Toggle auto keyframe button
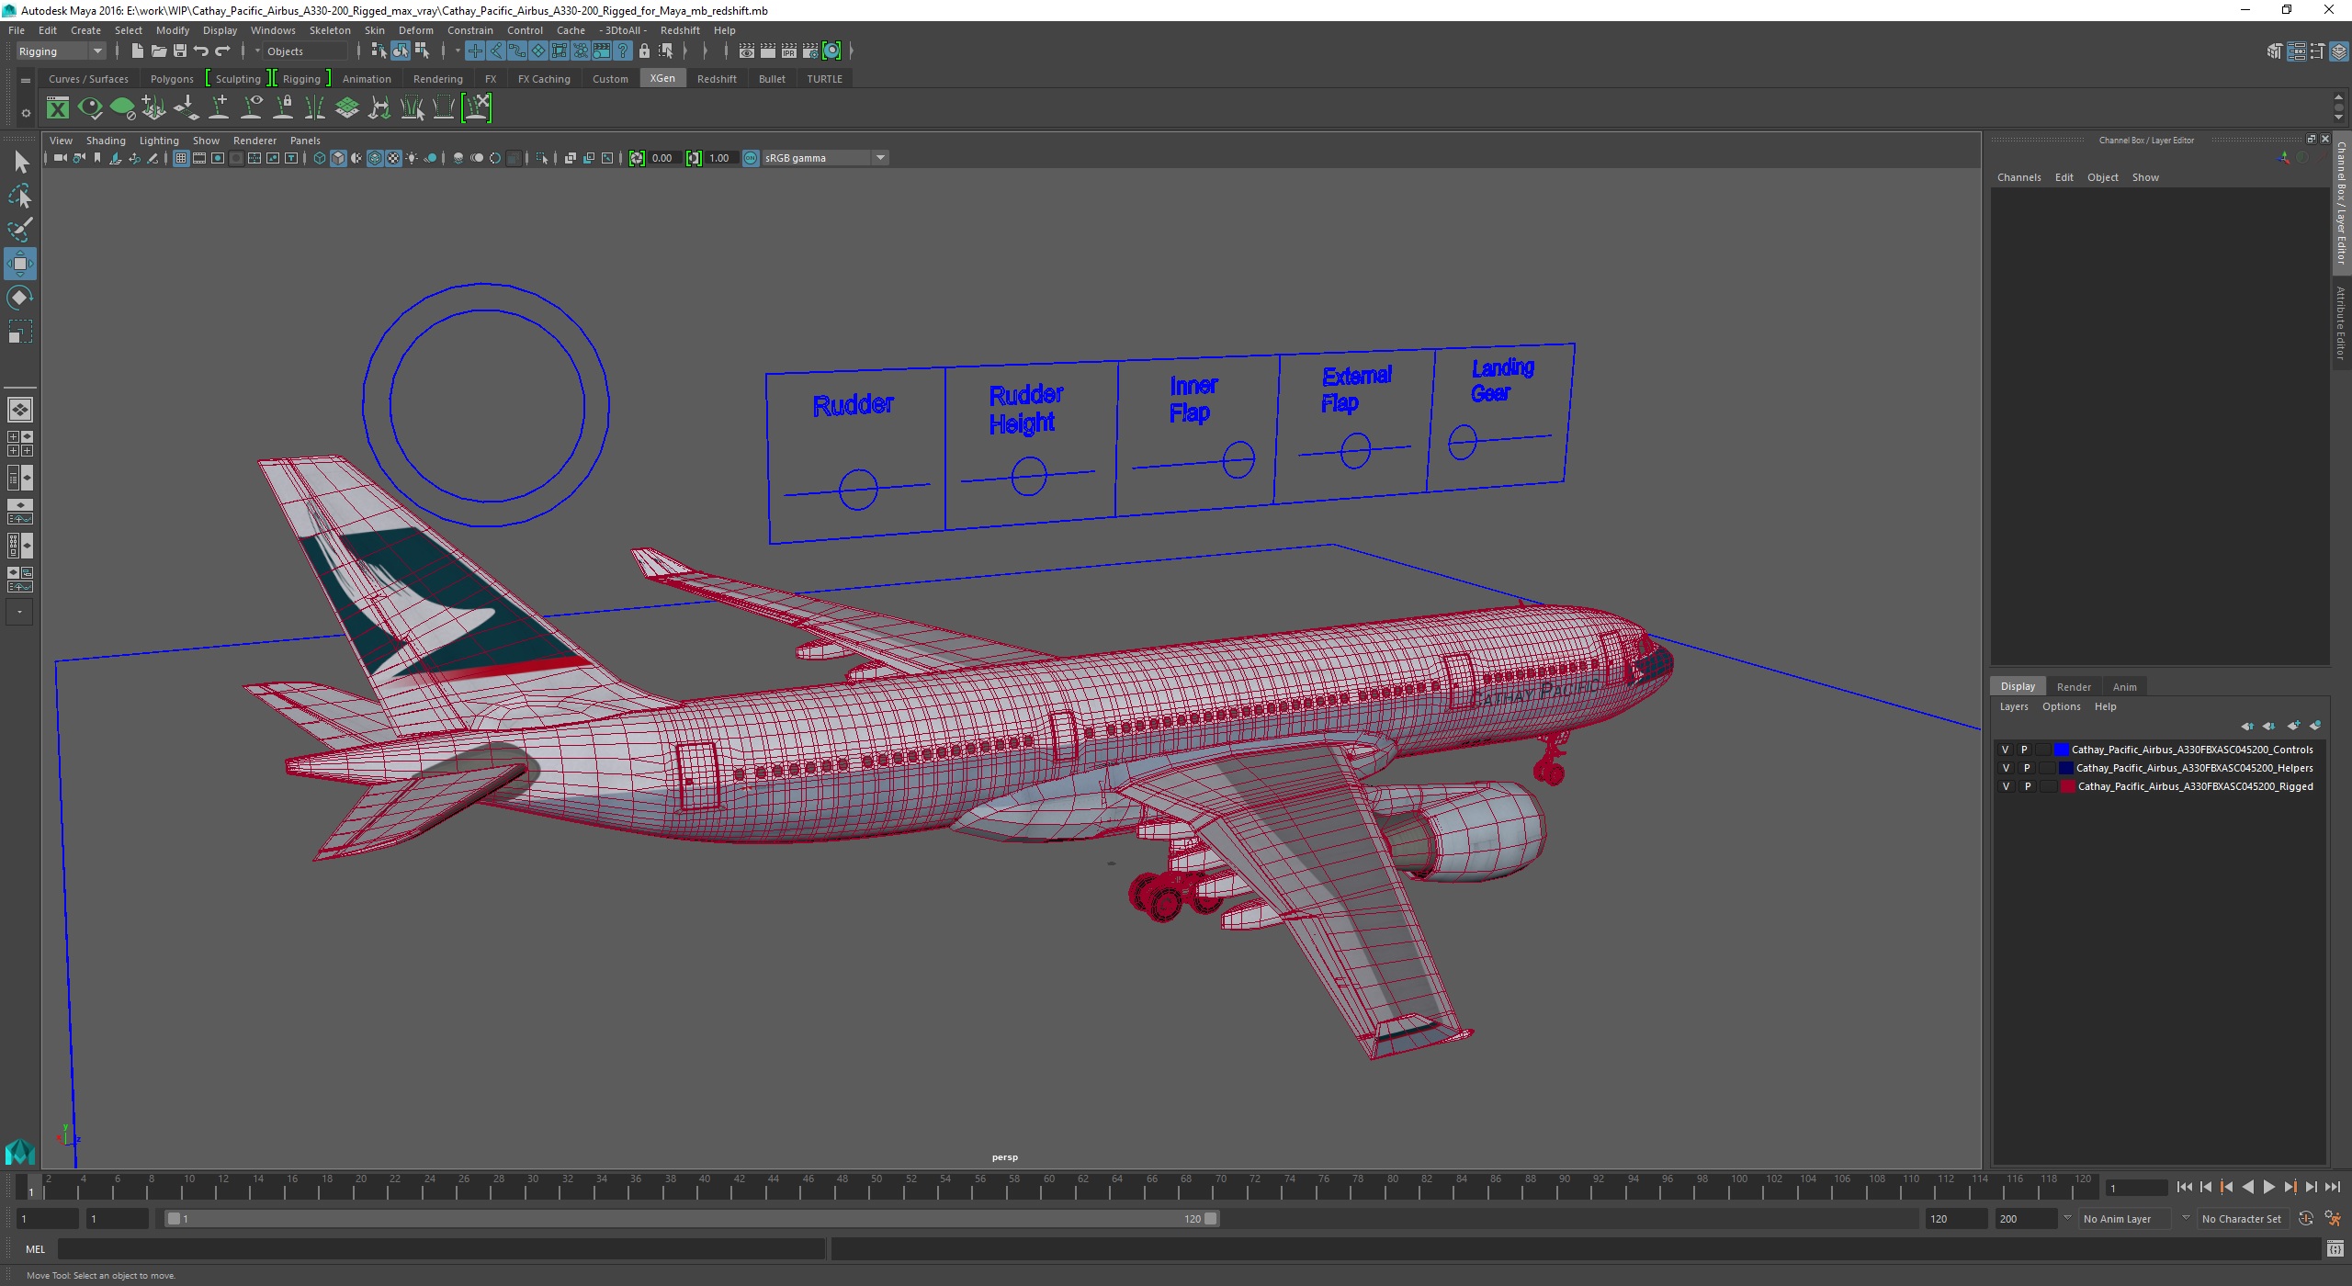Screen dimensions: 2352x1286 [2306, 1219]
